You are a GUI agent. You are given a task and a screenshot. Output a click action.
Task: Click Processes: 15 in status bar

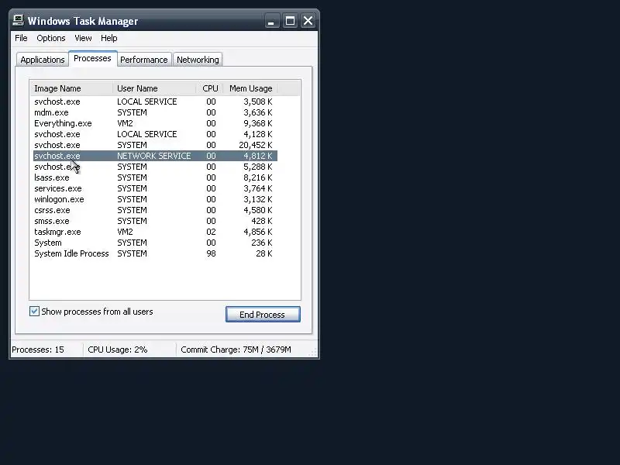pyautogui.click(x=38, y=350)
